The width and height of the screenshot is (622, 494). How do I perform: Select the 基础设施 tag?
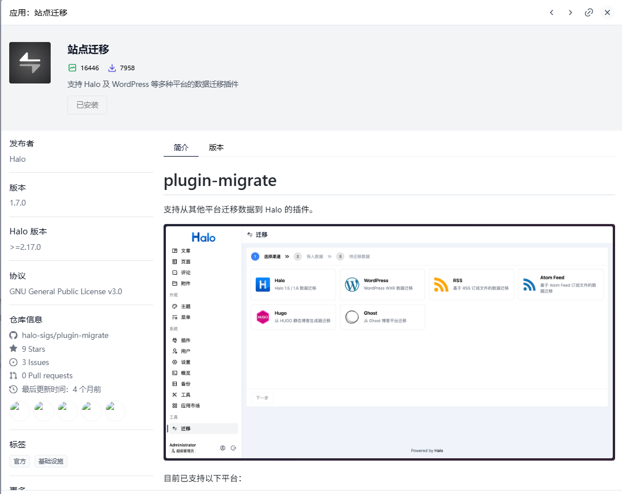click(x=51, y=461)
